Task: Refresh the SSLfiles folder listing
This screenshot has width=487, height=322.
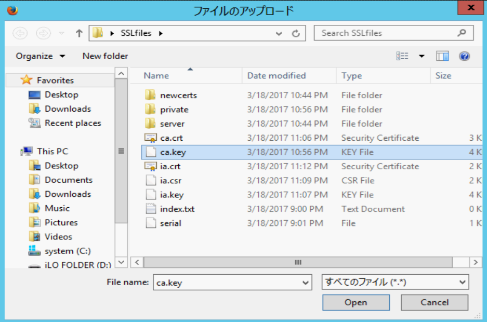Action: (x=296, y=33)
